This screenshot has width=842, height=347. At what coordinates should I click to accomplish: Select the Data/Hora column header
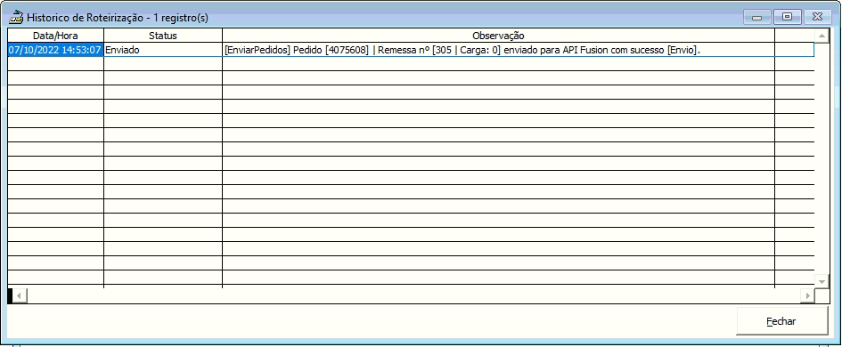[55, 36]
